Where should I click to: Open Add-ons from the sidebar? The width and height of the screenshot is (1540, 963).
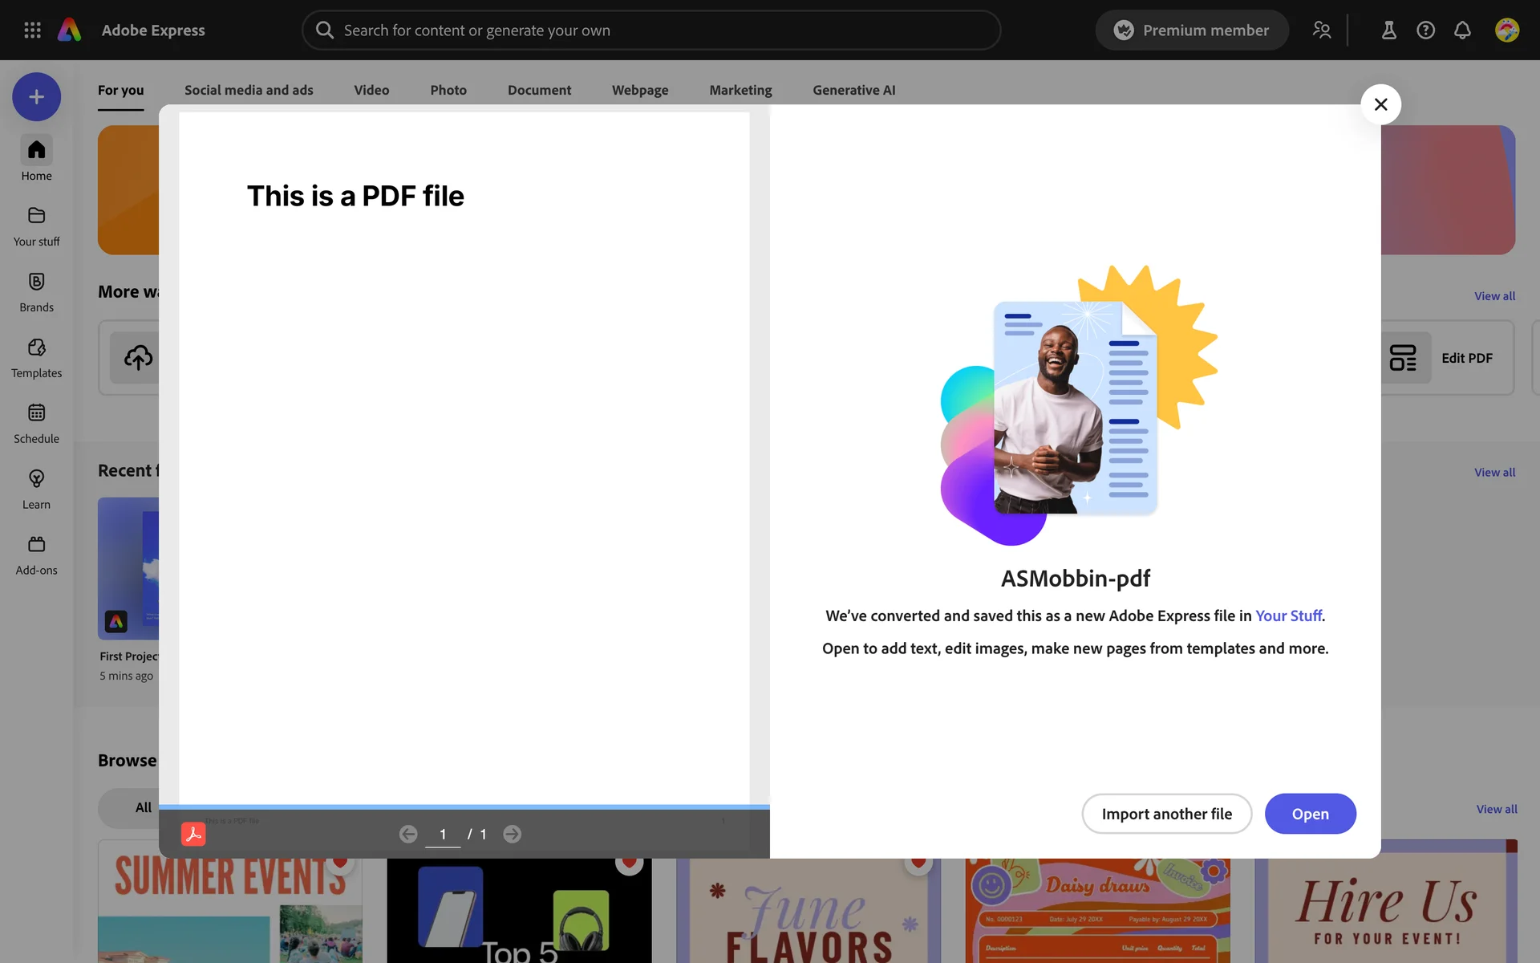(x=36, y=555)
